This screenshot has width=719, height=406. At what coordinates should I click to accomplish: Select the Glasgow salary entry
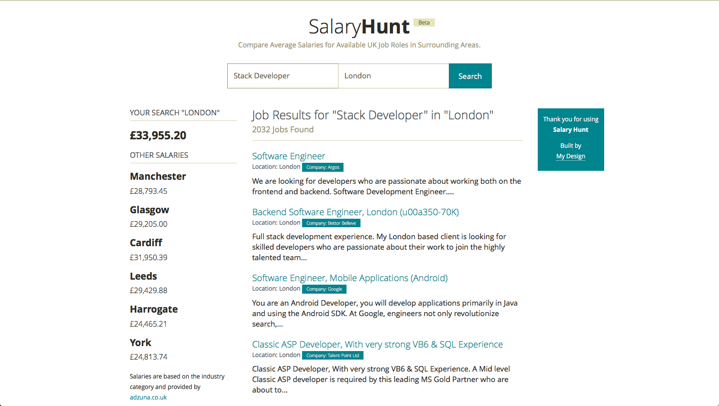[x=149, y=210]
